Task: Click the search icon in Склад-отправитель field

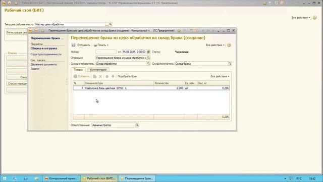Action: pos(148,64)
